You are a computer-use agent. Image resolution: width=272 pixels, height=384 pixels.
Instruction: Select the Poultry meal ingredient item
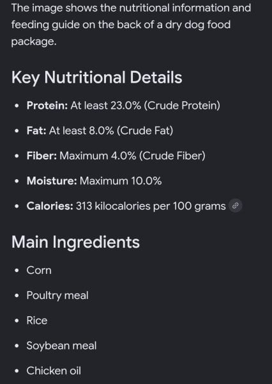pos(57,295)
